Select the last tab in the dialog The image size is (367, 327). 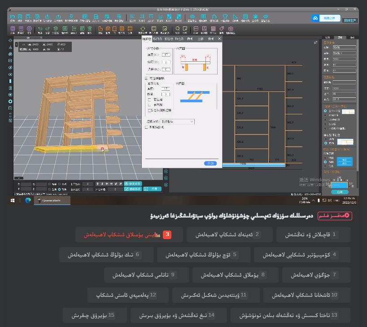[x=211, y=39]
